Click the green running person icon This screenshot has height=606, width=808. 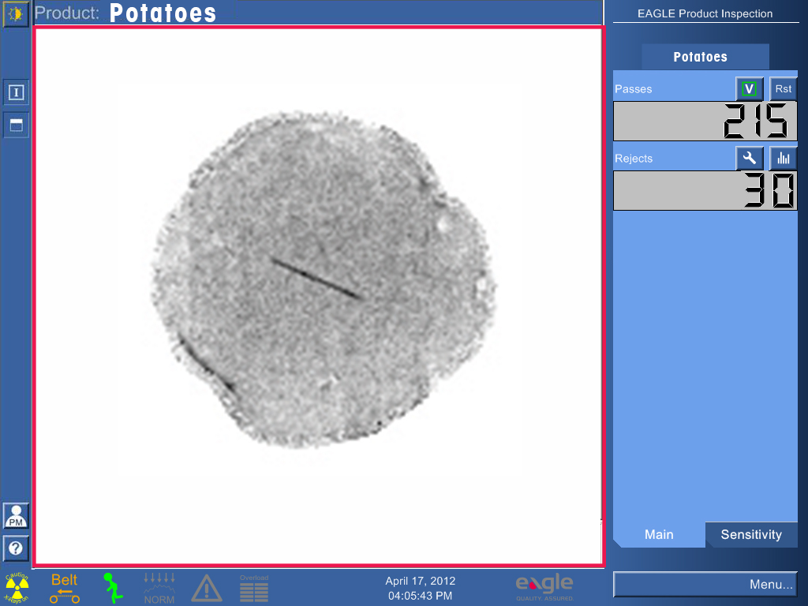pos(113,589)
